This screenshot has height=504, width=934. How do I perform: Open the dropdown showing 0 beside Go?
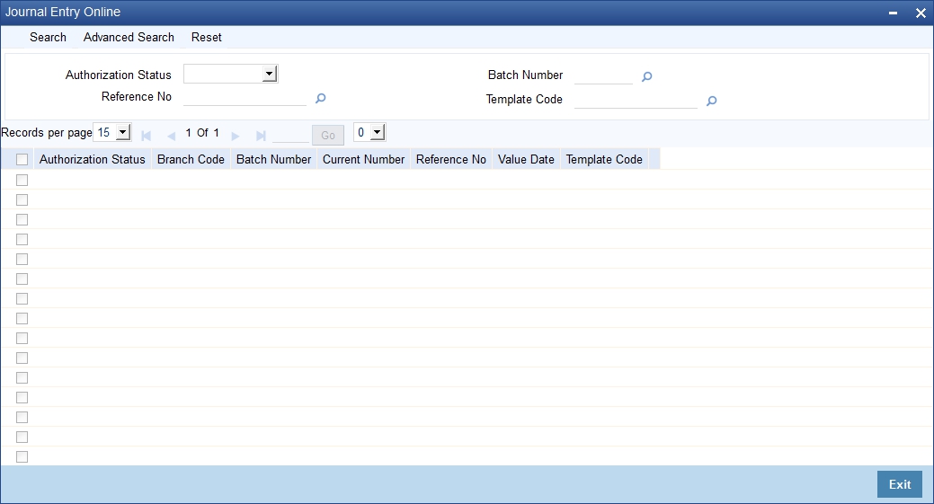tap(369, 132)
